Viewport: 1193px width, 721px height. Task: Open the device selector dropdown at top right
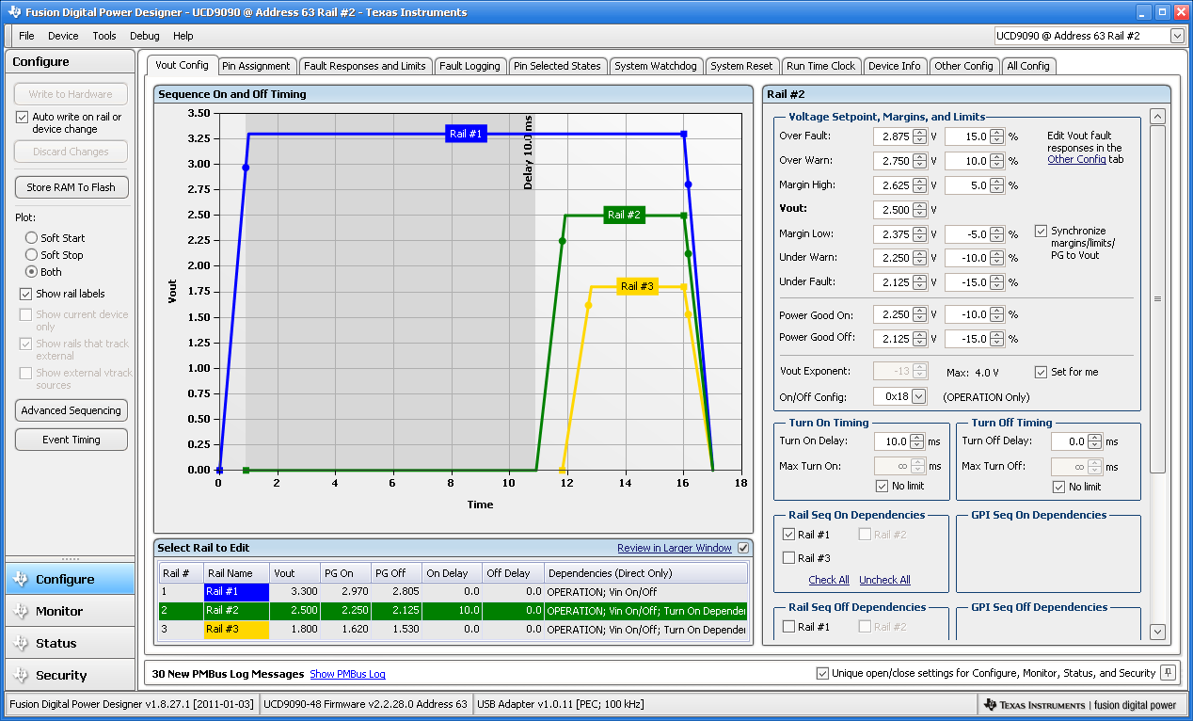pos(1175,35)
